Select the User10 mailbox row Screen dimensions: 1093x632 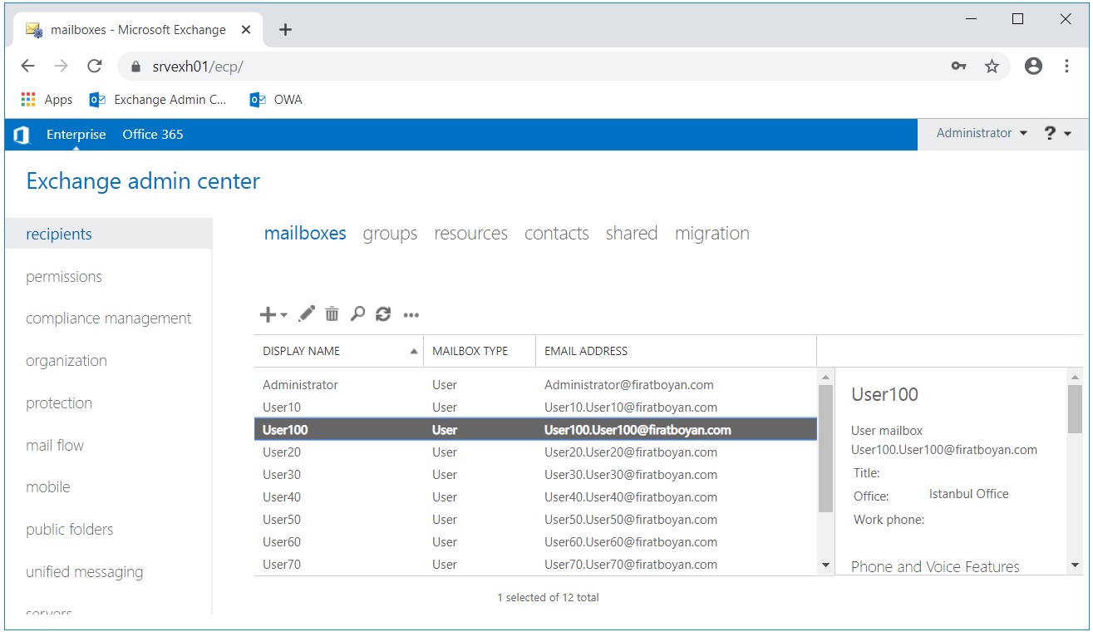click(x=535, y=407)
